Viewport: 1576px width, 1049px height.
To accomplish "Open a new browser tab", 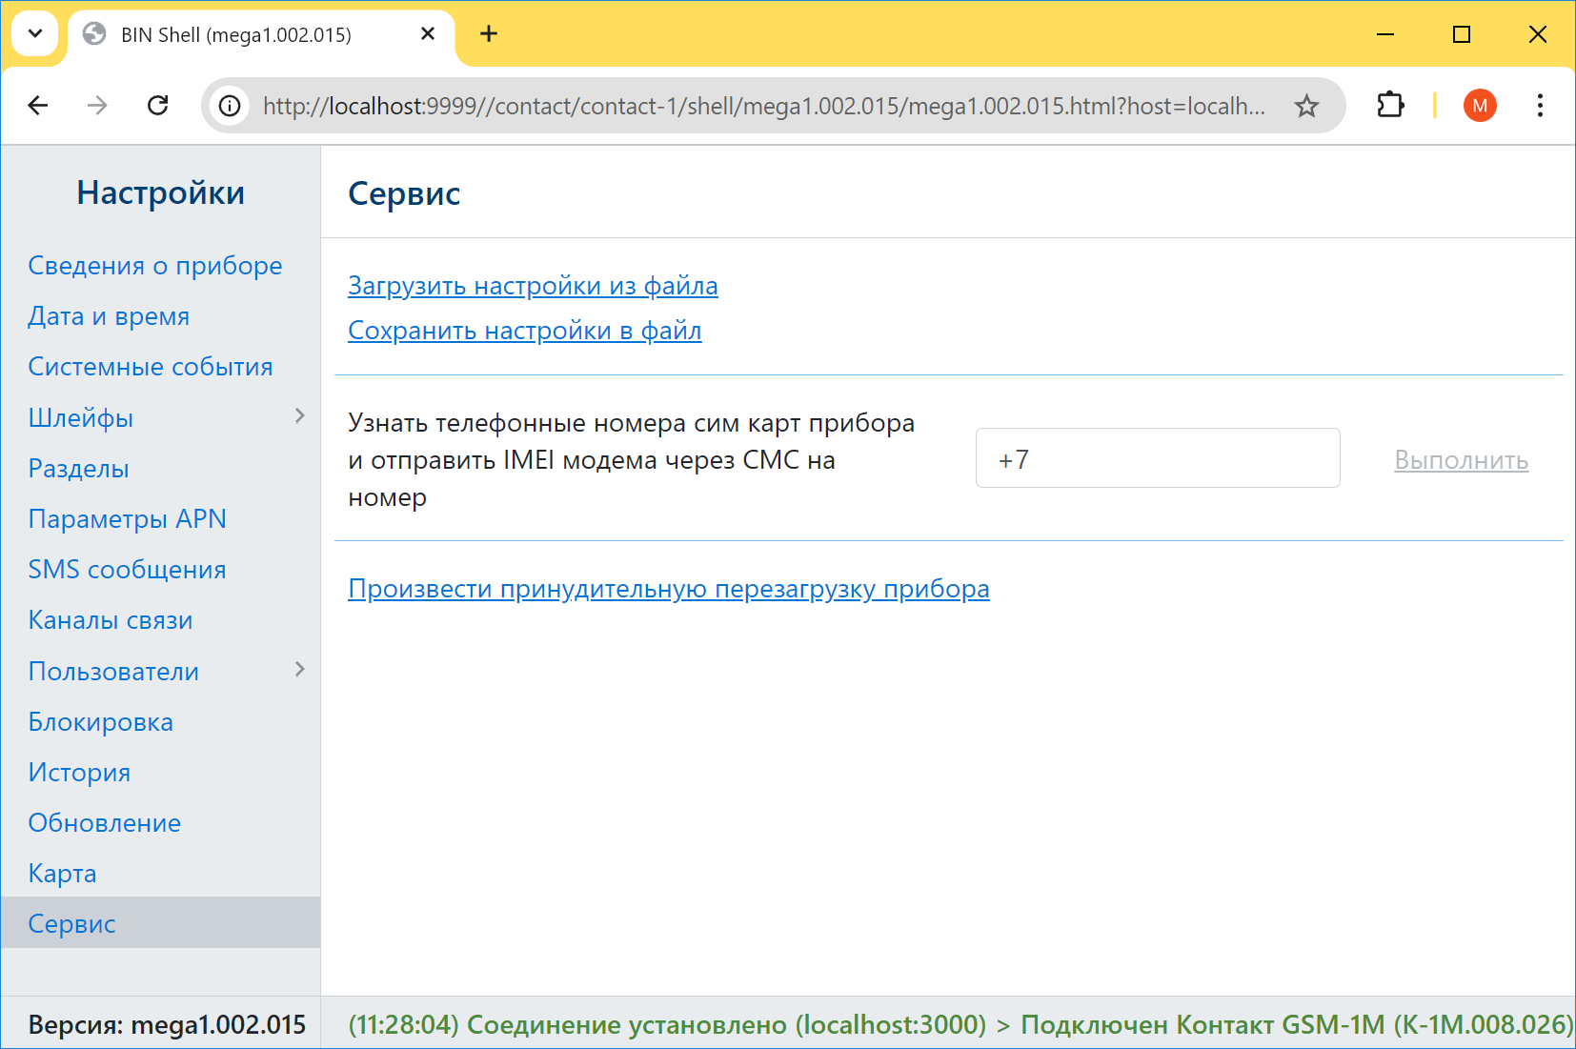I will click(x=489, y=34).
